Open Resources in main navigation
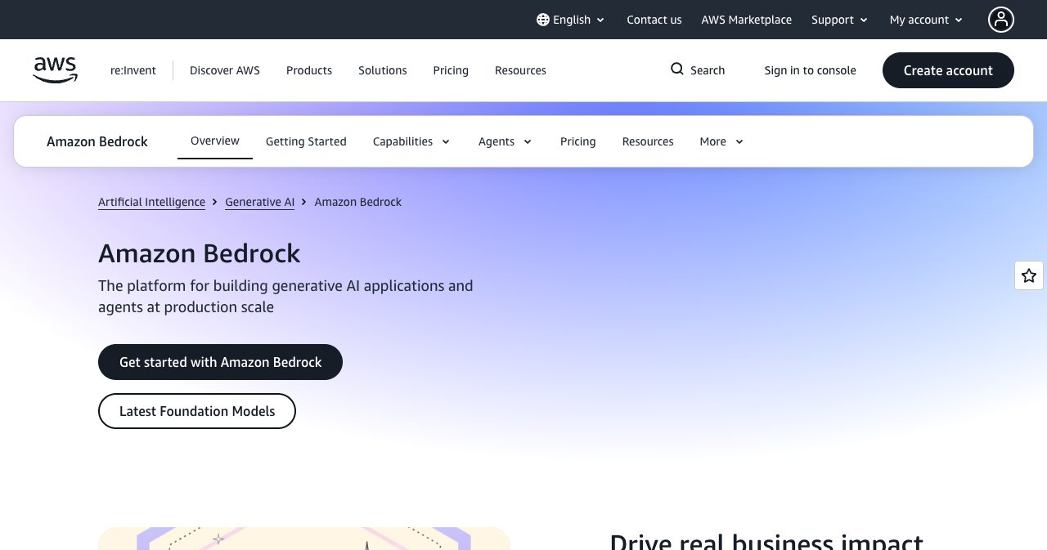 point(520,70)
